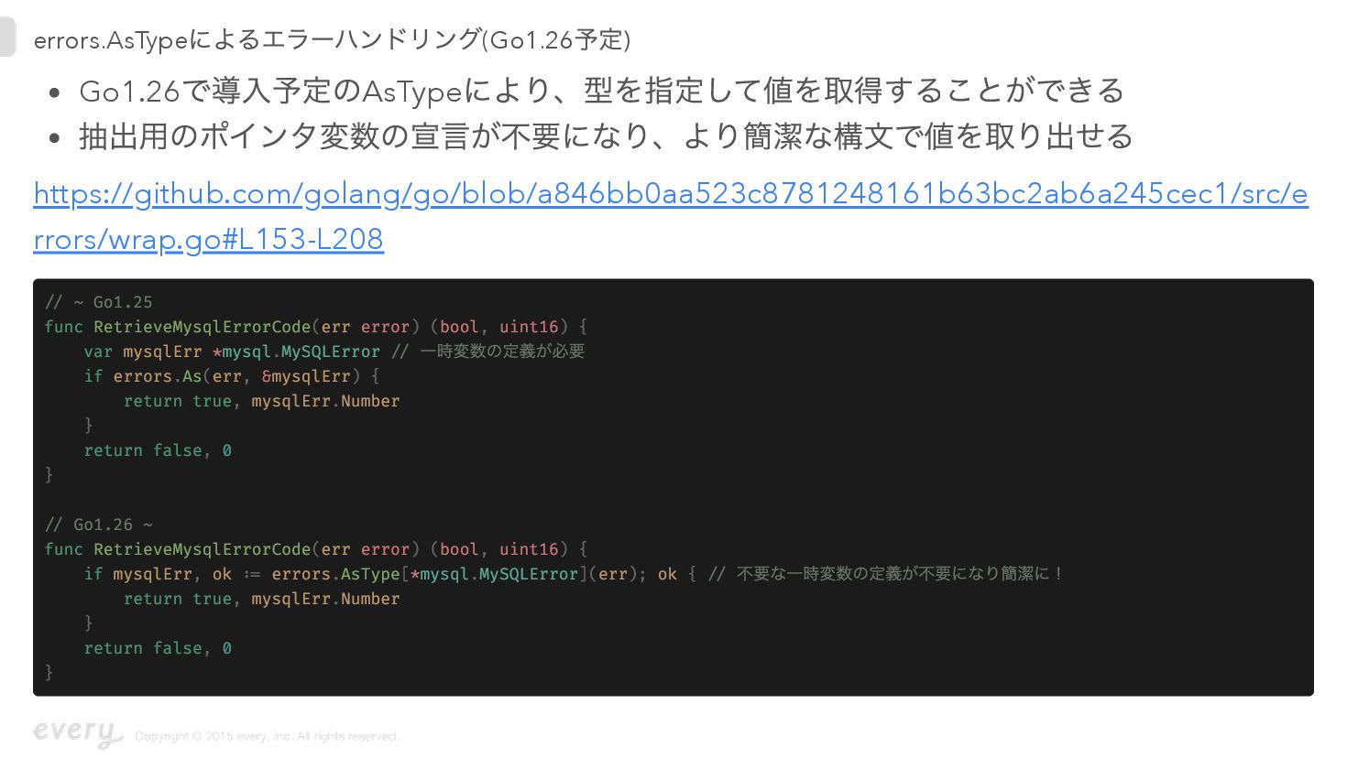Click the slide title about errors.AsType
This screenshot has width=1347, height=758.
click(x=332, y=40)
